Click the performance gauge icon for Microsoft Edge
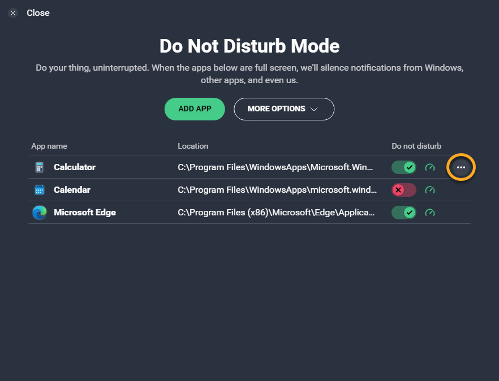This screenshot has width=499, height=381. click(430, 213)
